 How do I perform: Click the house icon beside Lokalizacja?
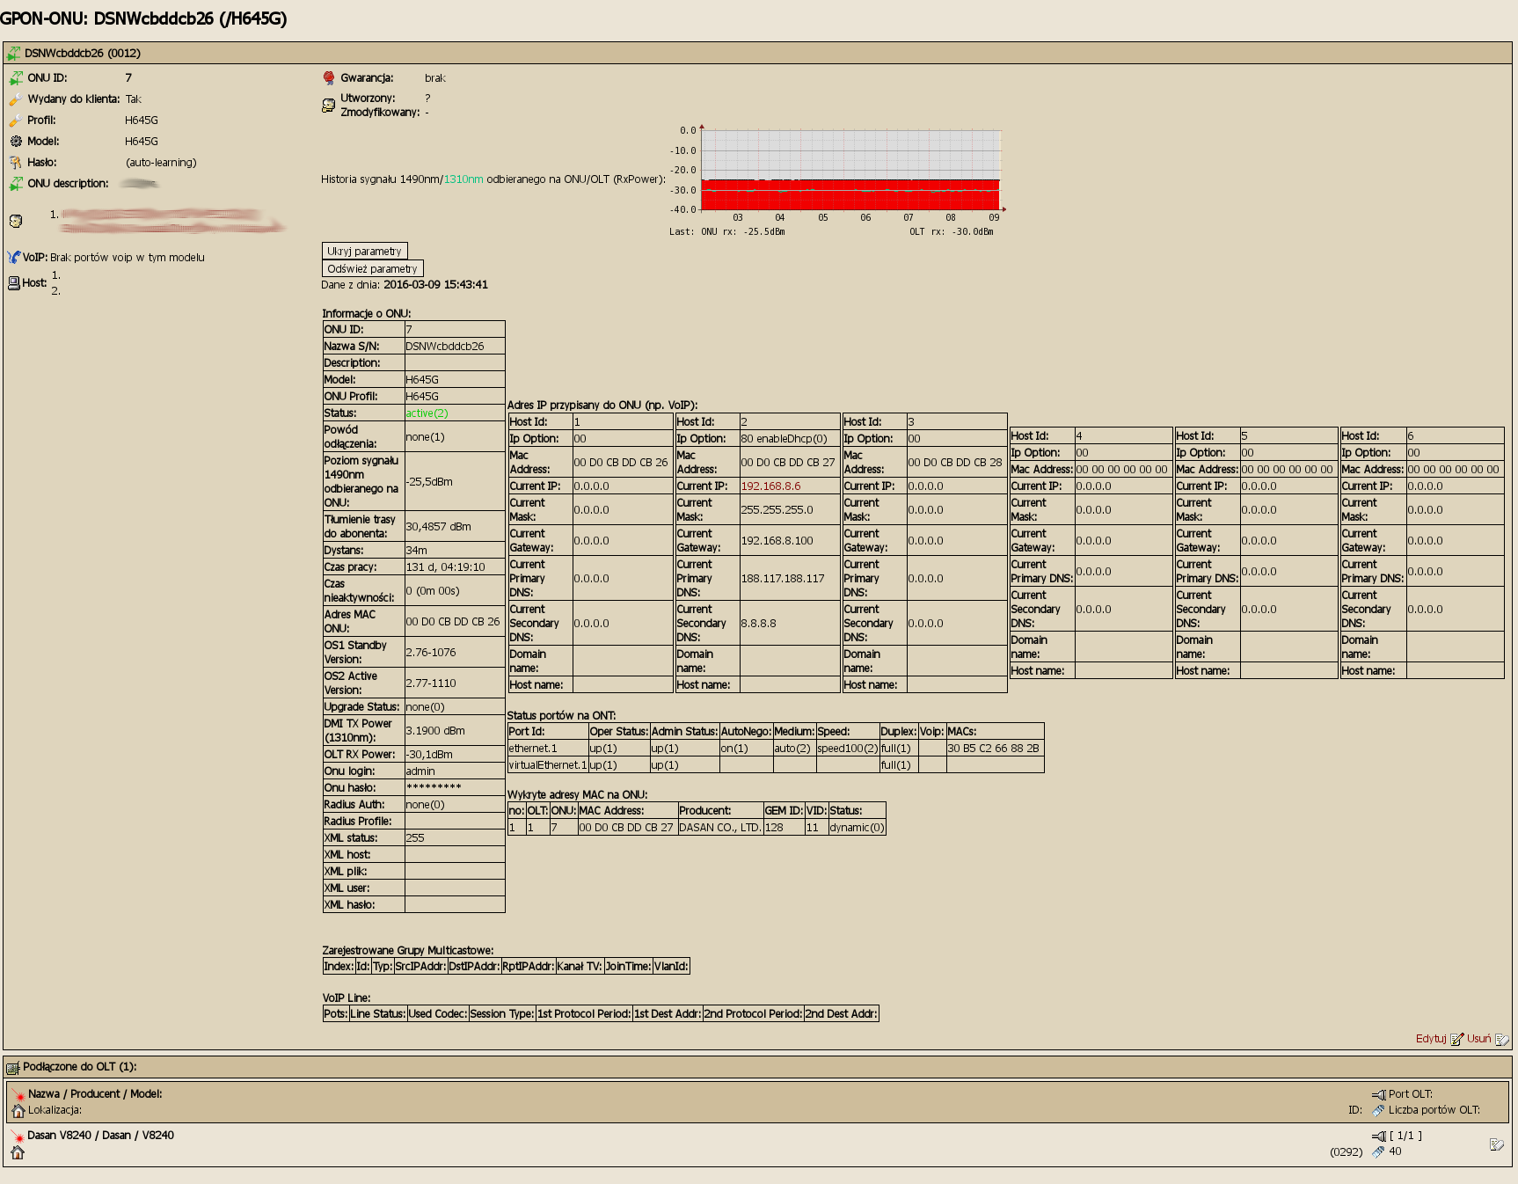[x=18, y=1111]
